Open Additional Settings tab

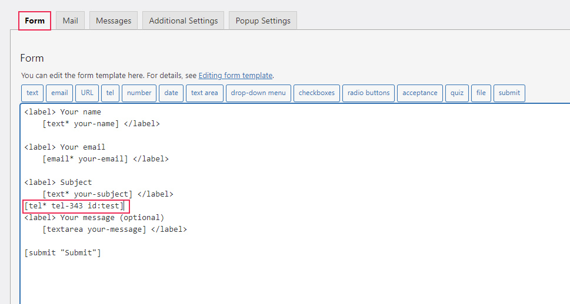184,21
